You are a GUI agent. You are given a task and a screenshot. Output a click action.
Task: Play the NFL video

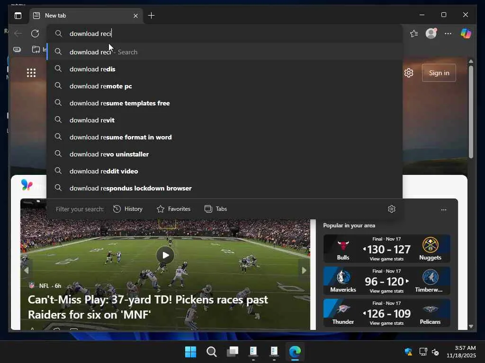165,255
